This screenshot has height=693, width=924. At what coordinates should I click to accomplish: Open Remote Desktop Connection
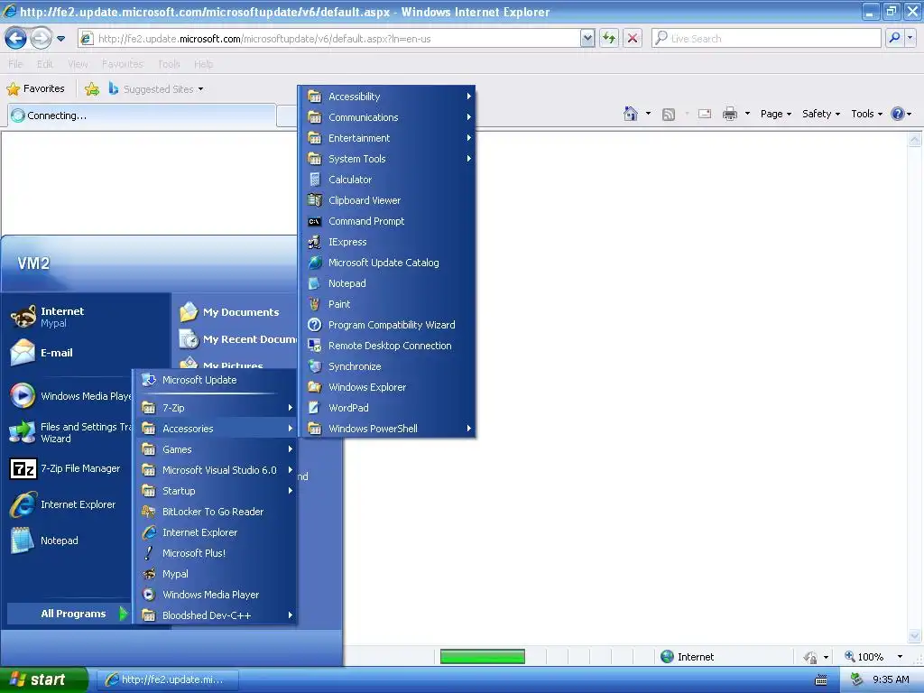pos(386,346)
